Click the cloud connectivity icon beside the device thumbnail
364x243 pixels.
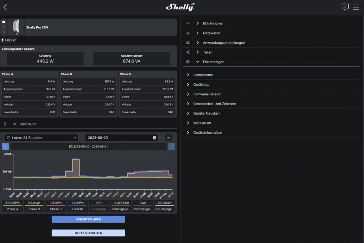(x=4, y=22)
